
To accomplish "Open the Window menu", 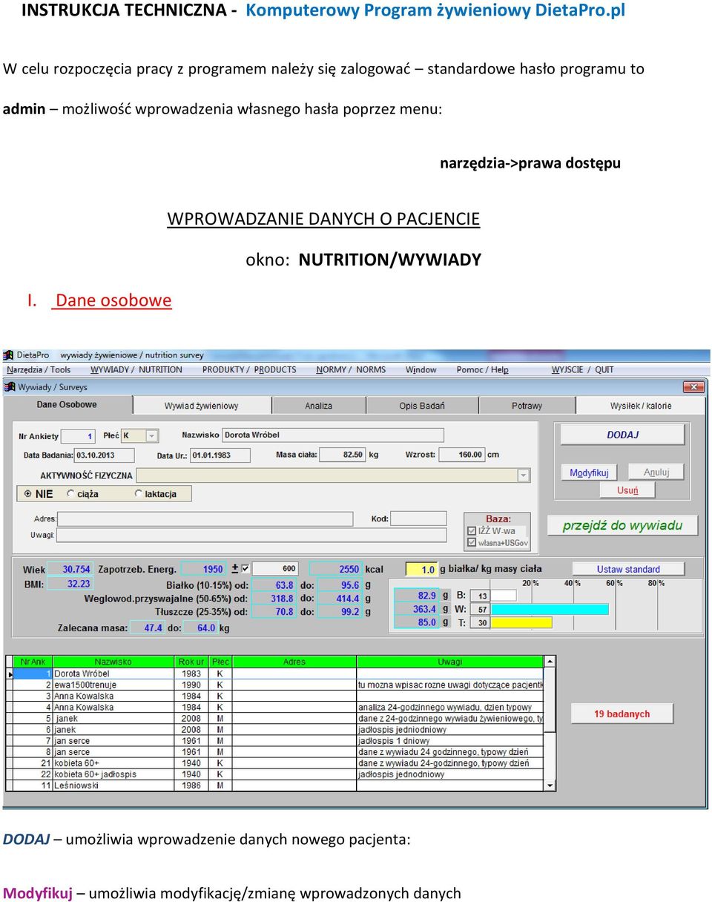I will tap(421, 369).
